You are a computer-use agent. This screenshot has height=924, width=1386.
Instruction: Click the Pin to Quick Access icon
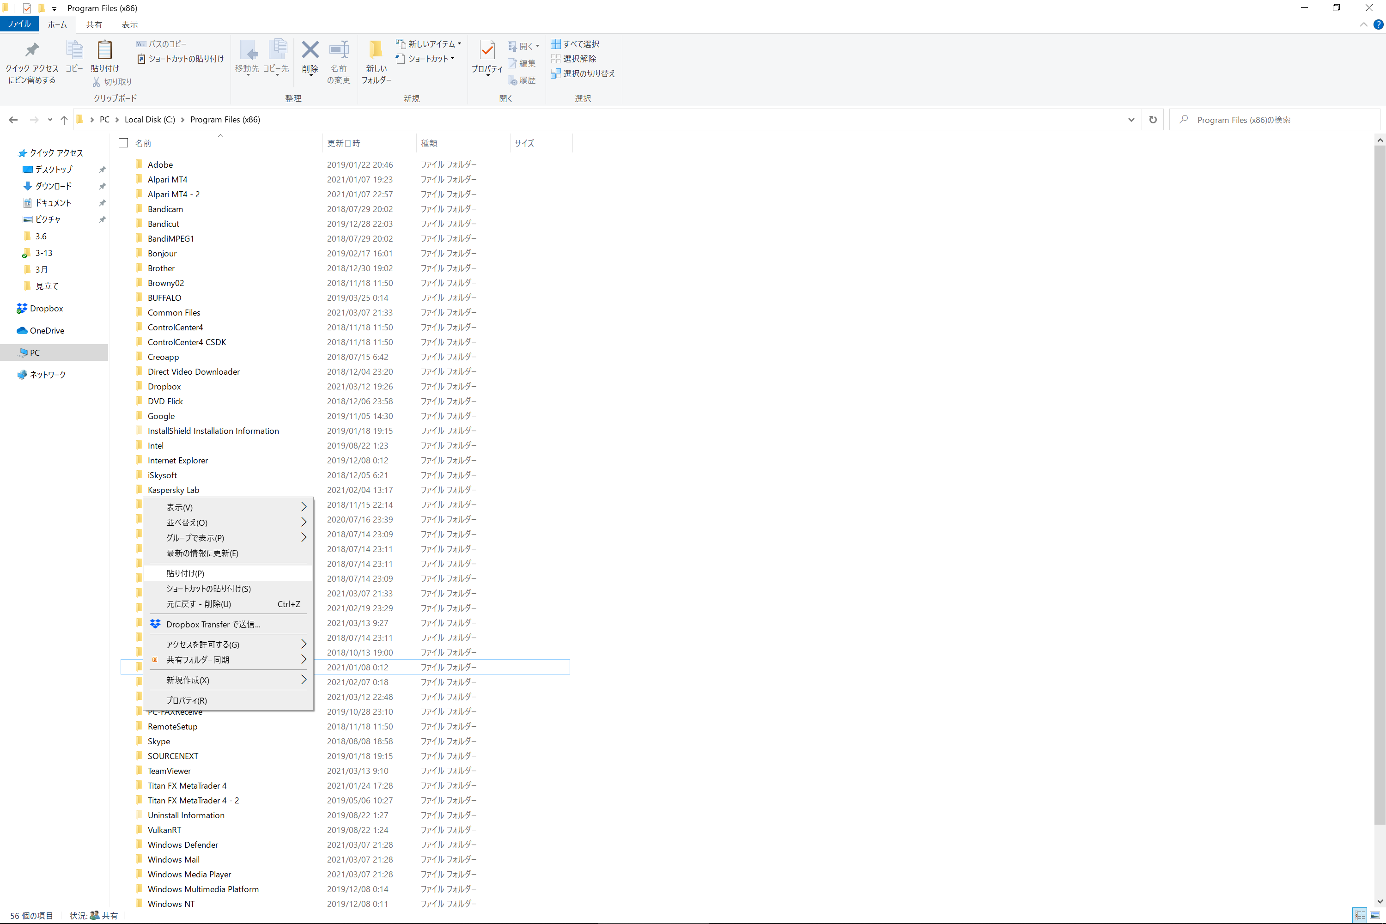(32, 52)
